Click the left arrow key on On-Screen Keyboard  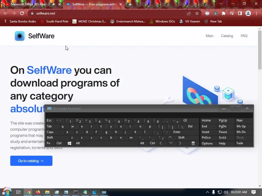tap(161, 143)
